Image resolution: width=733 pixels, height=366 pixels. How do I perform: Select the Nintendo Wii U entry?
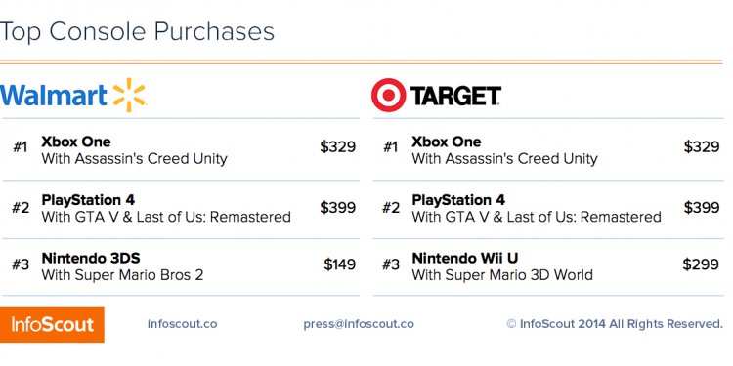[x=548, y=266]
